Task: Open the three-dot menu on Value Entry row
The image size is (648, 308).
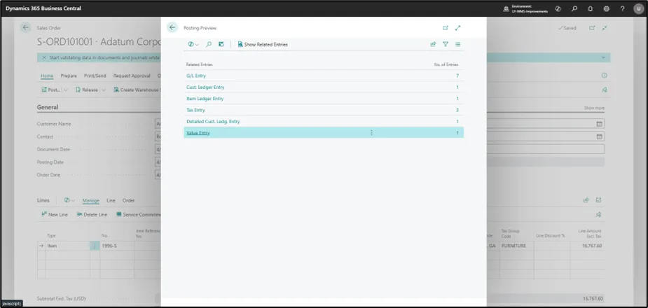Action: 371,133
